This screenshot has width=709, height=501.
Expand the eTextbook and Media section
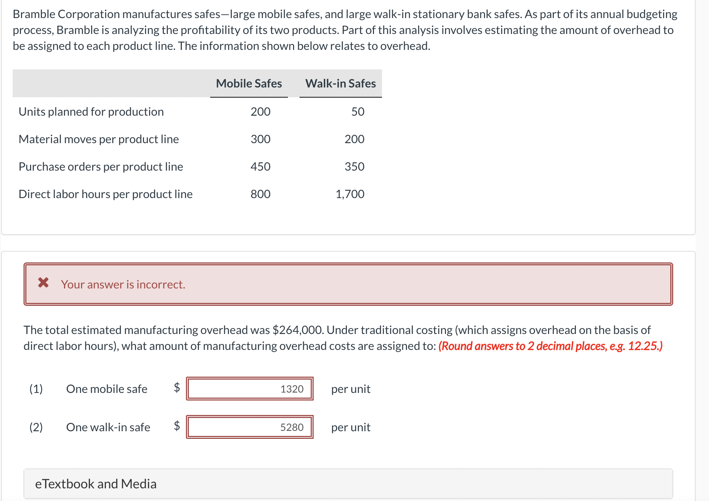(95, 484)
